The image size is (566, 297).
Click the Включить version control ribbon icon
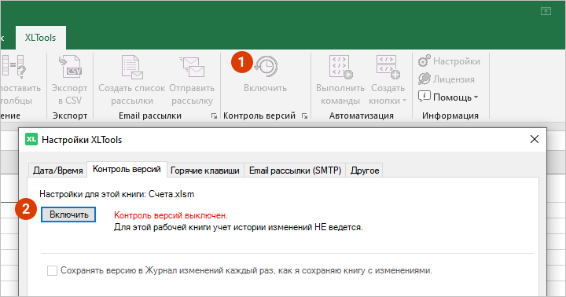266,66
